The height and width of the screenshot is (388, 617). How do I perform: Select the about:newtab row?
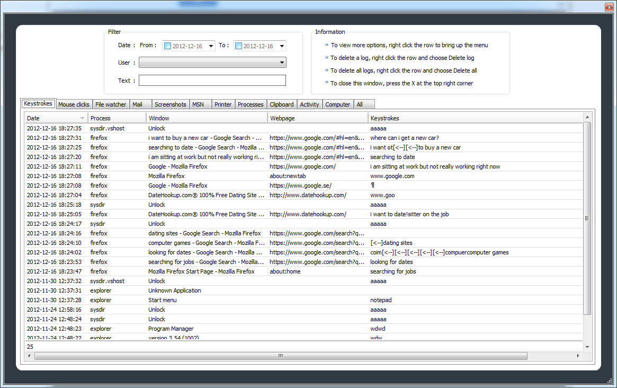pos(303,176)
